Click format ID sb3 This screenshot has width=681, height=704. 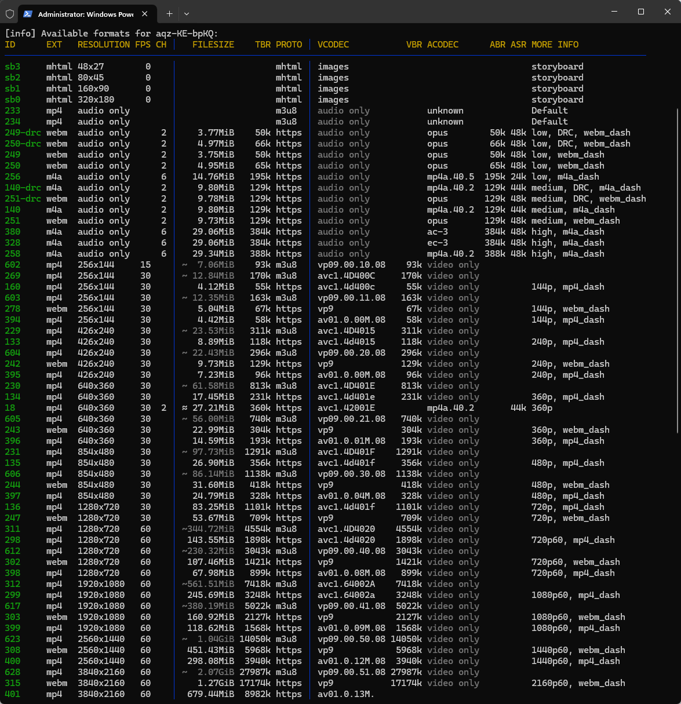pos(13,67)
